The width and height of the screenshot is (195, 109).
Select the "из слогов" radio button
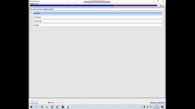point(31,17)
